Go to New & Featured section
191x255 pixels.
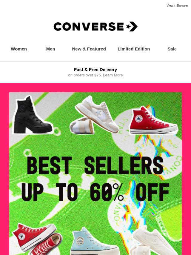click(x=89, y=49)
